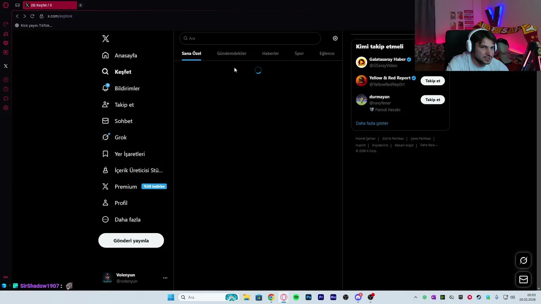Image resolution: width=541 pixels, height=304 pixels.
Task: Launch Photoshop from the taskbar
Action: tap(309, 297)
